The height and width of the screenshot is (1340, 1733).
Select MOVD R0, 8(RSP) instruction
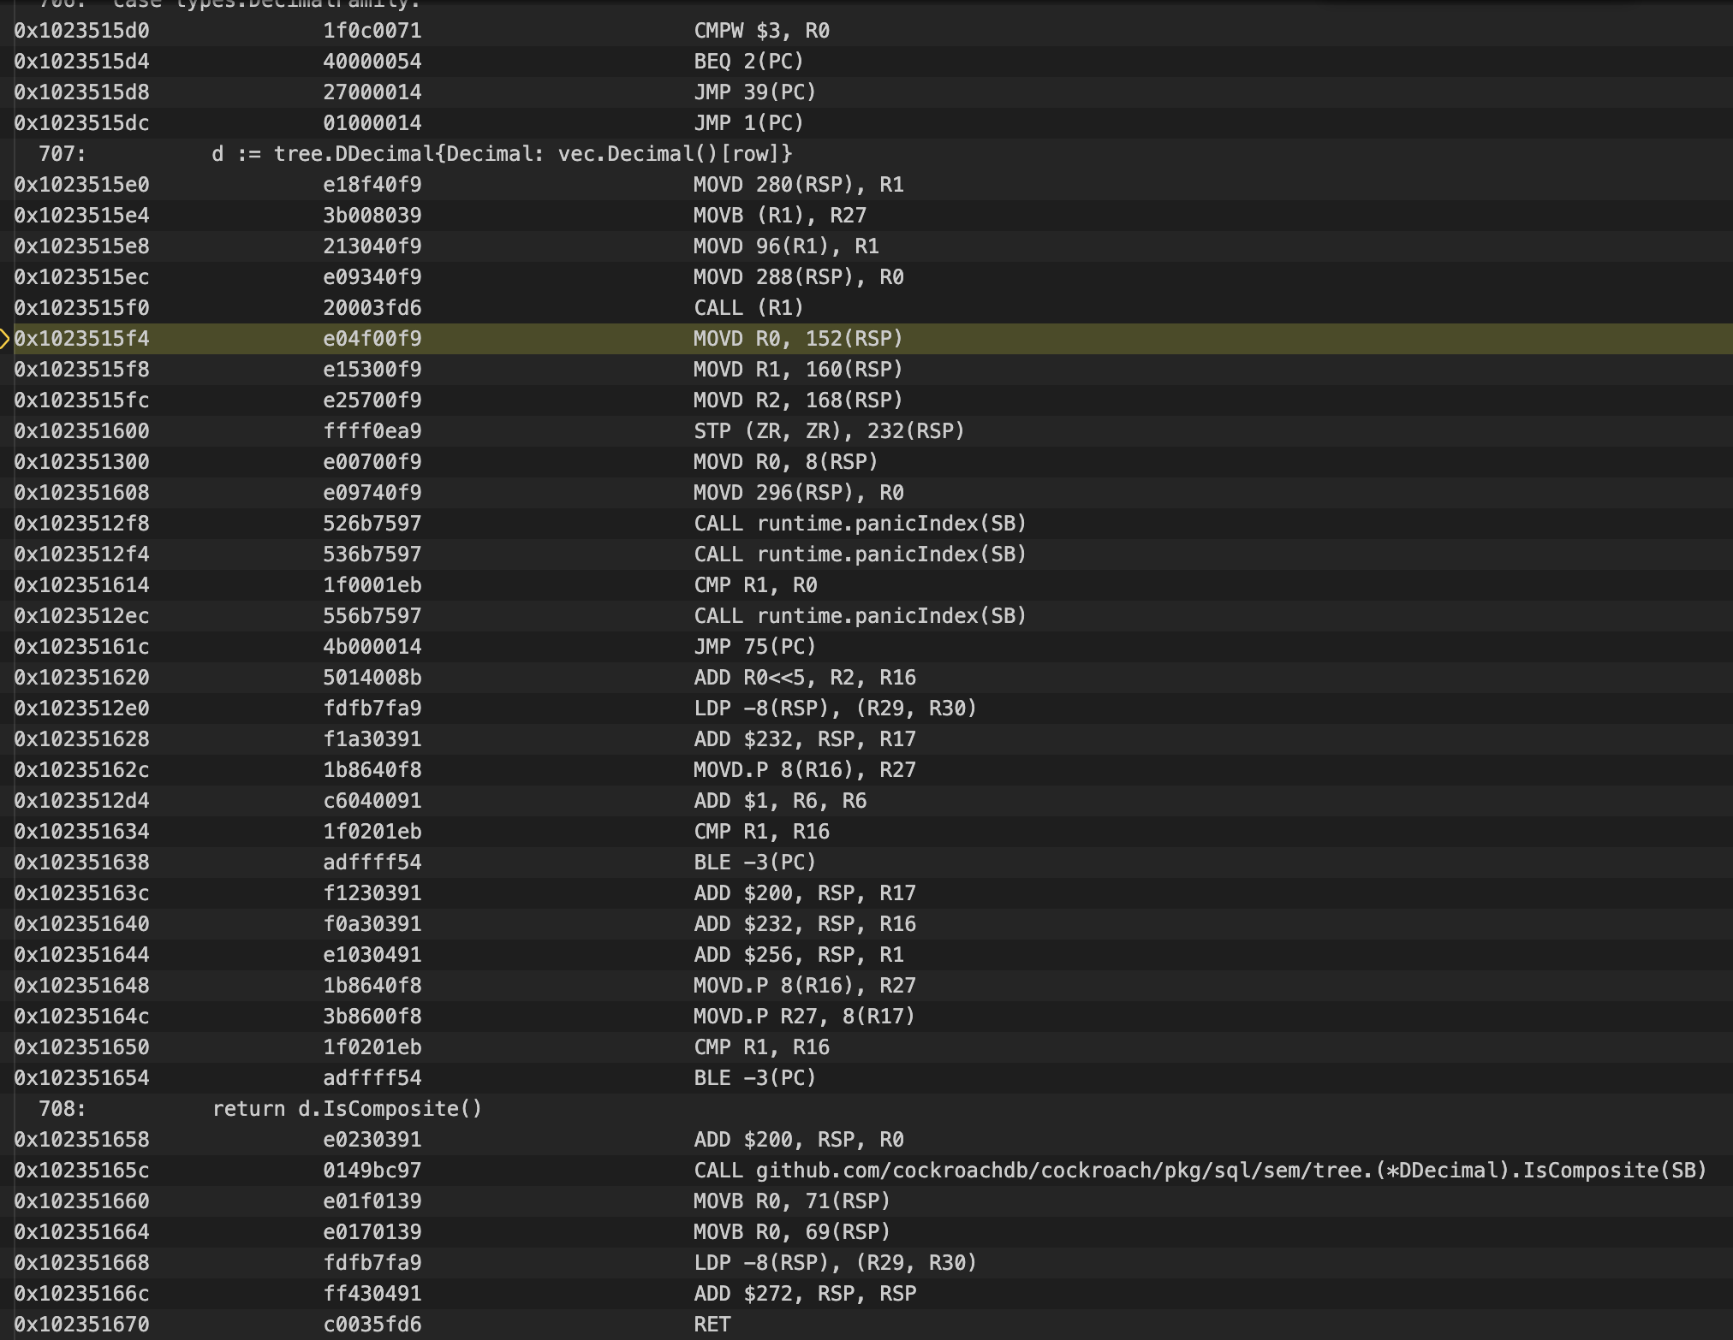(785, 462)
